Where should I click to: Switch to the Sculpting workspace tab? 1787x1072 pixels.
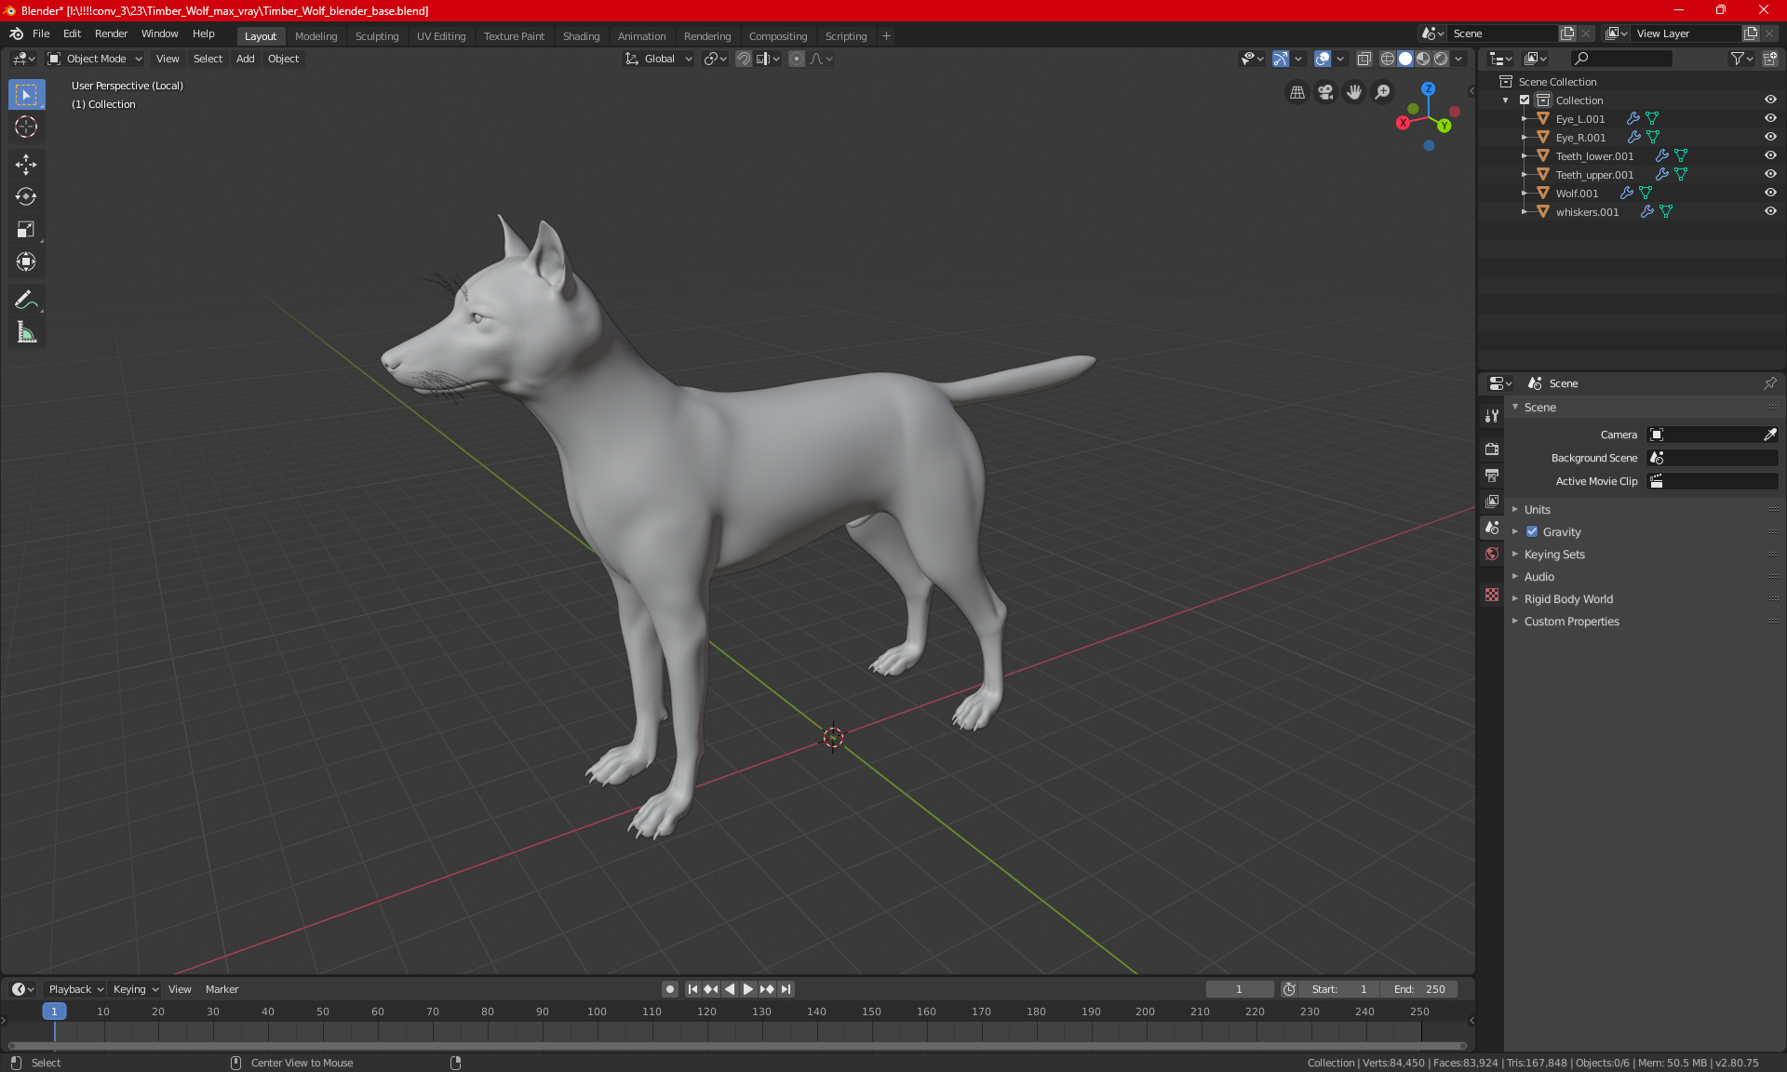pos(377,36)
